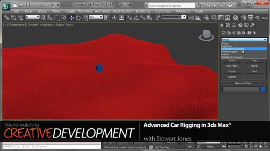This screenshot has width=270, height=151.
Task: Click the Undo arrow icon
Action: pos(34,5)
